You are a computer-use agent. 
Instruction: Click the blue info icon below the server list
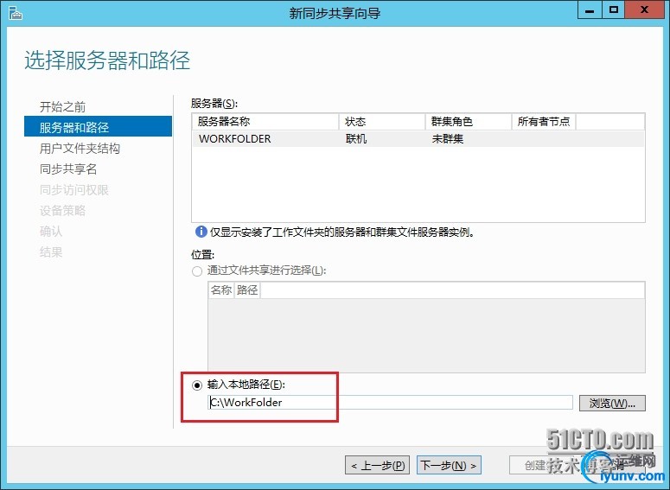click(x=201, y=232)
